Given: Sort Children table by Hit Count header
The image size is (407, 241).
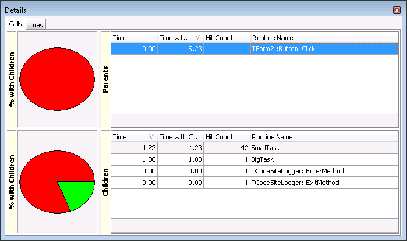Looking at the screenshot, I should pos(227,137).
